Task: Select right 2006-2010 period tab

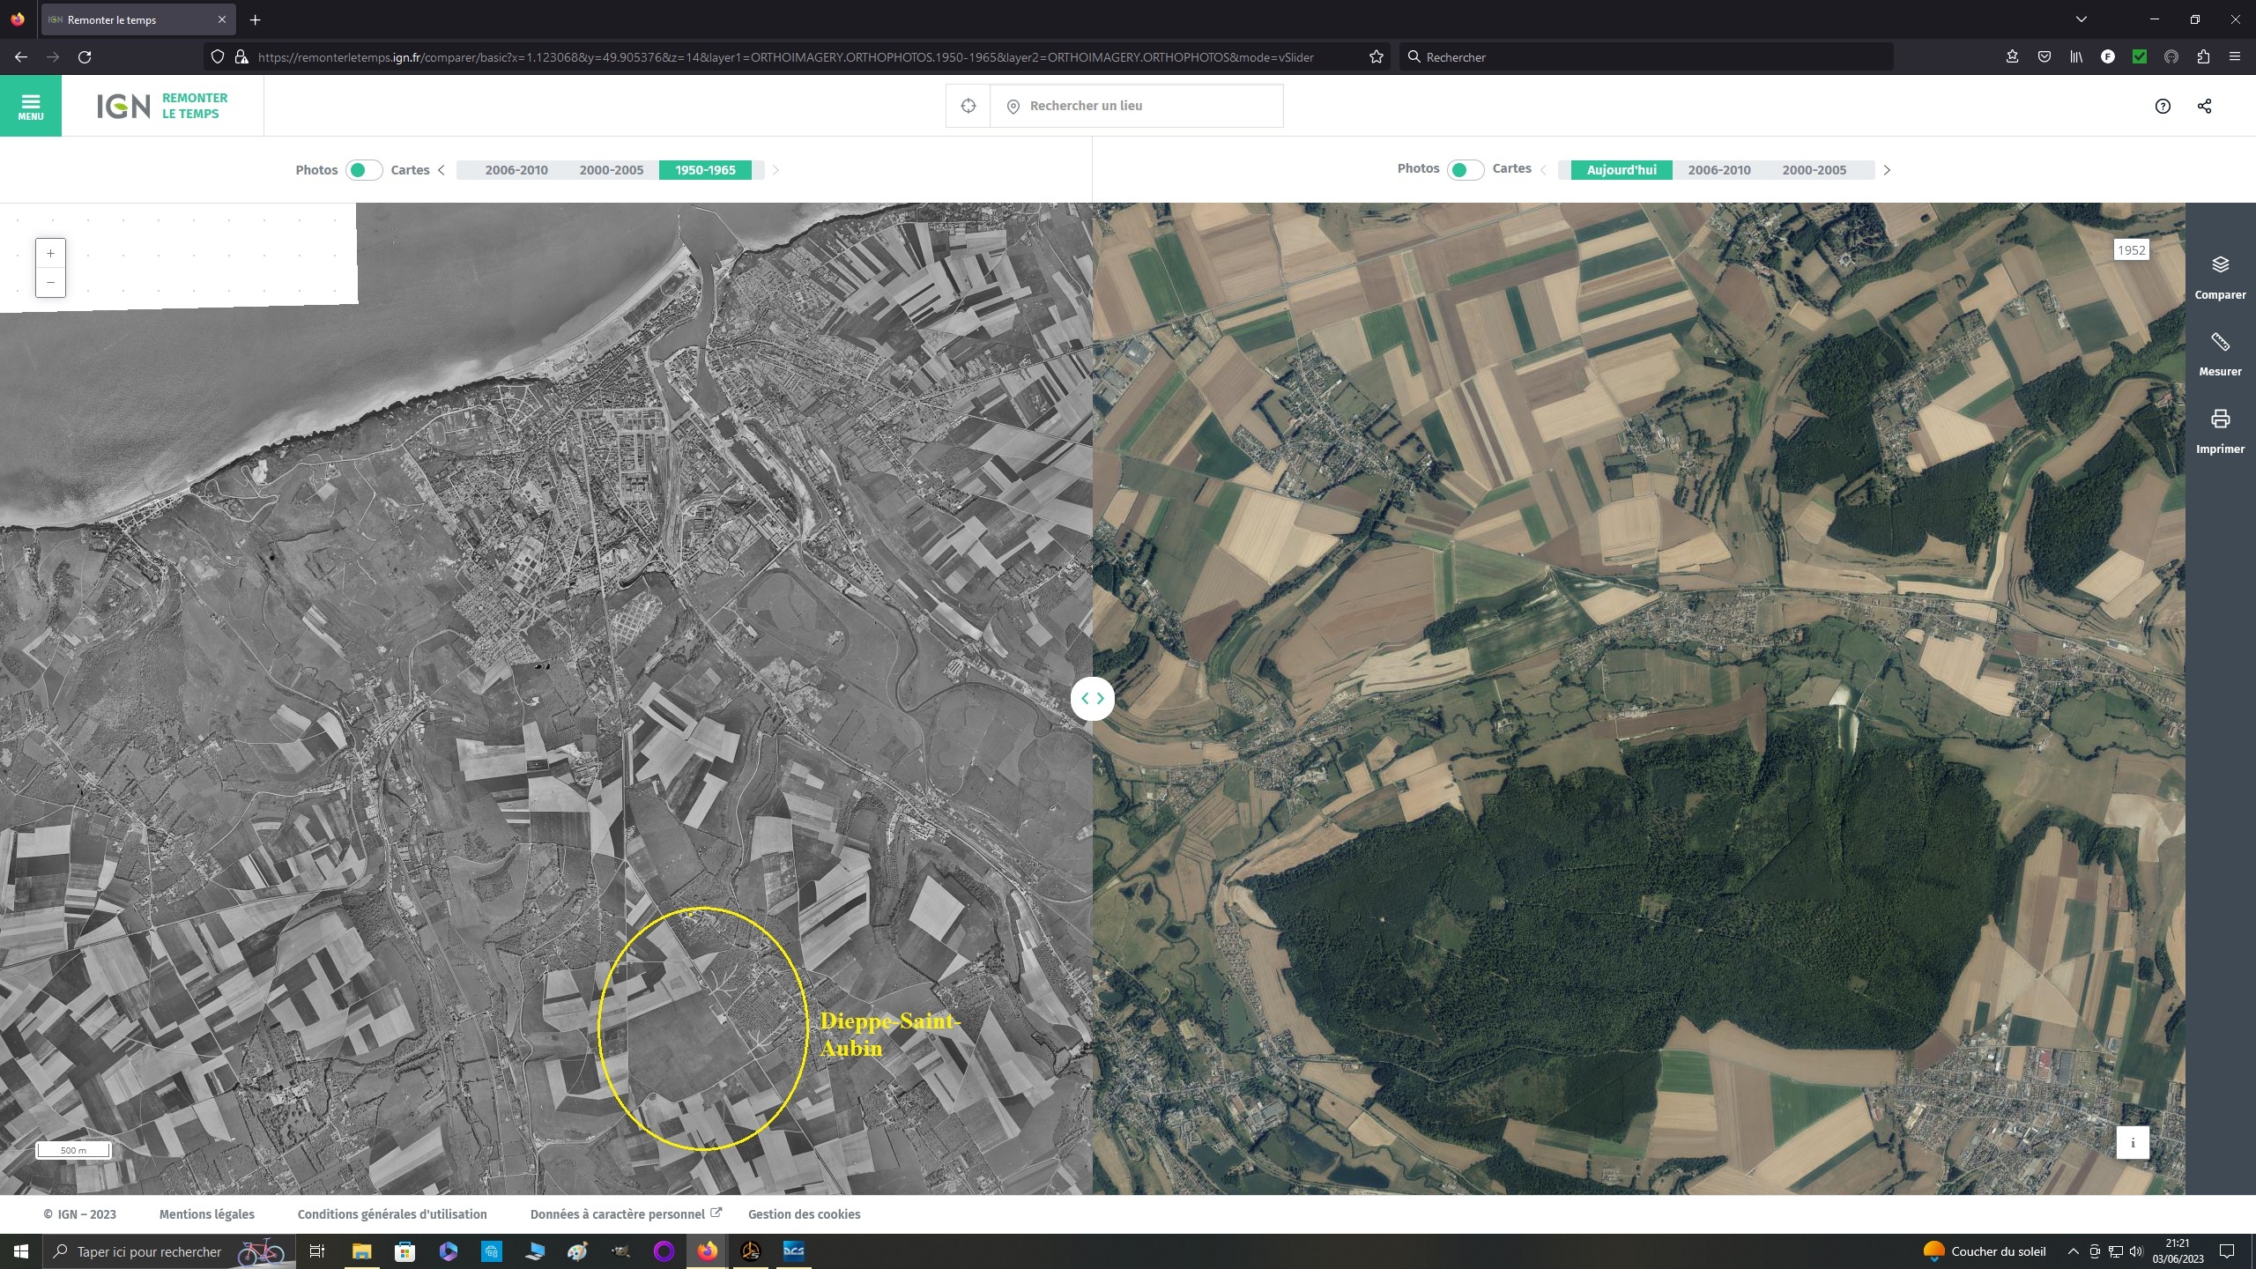Action: click(x=1718, y=170)
